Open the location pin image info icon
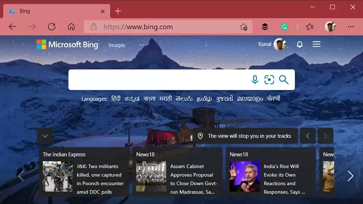The image size is (363, 204). click(x=200, y=136)
